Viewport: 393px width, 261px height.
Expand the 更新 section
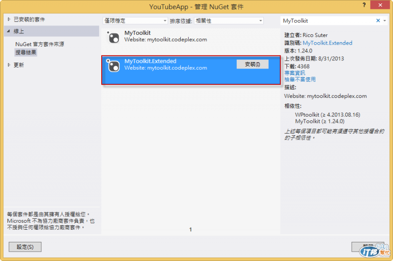click(x=9, y=65)
